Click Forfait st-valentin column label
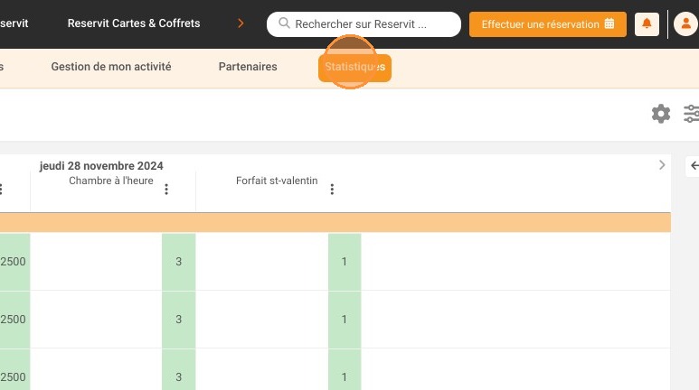 tap(277, 181)
